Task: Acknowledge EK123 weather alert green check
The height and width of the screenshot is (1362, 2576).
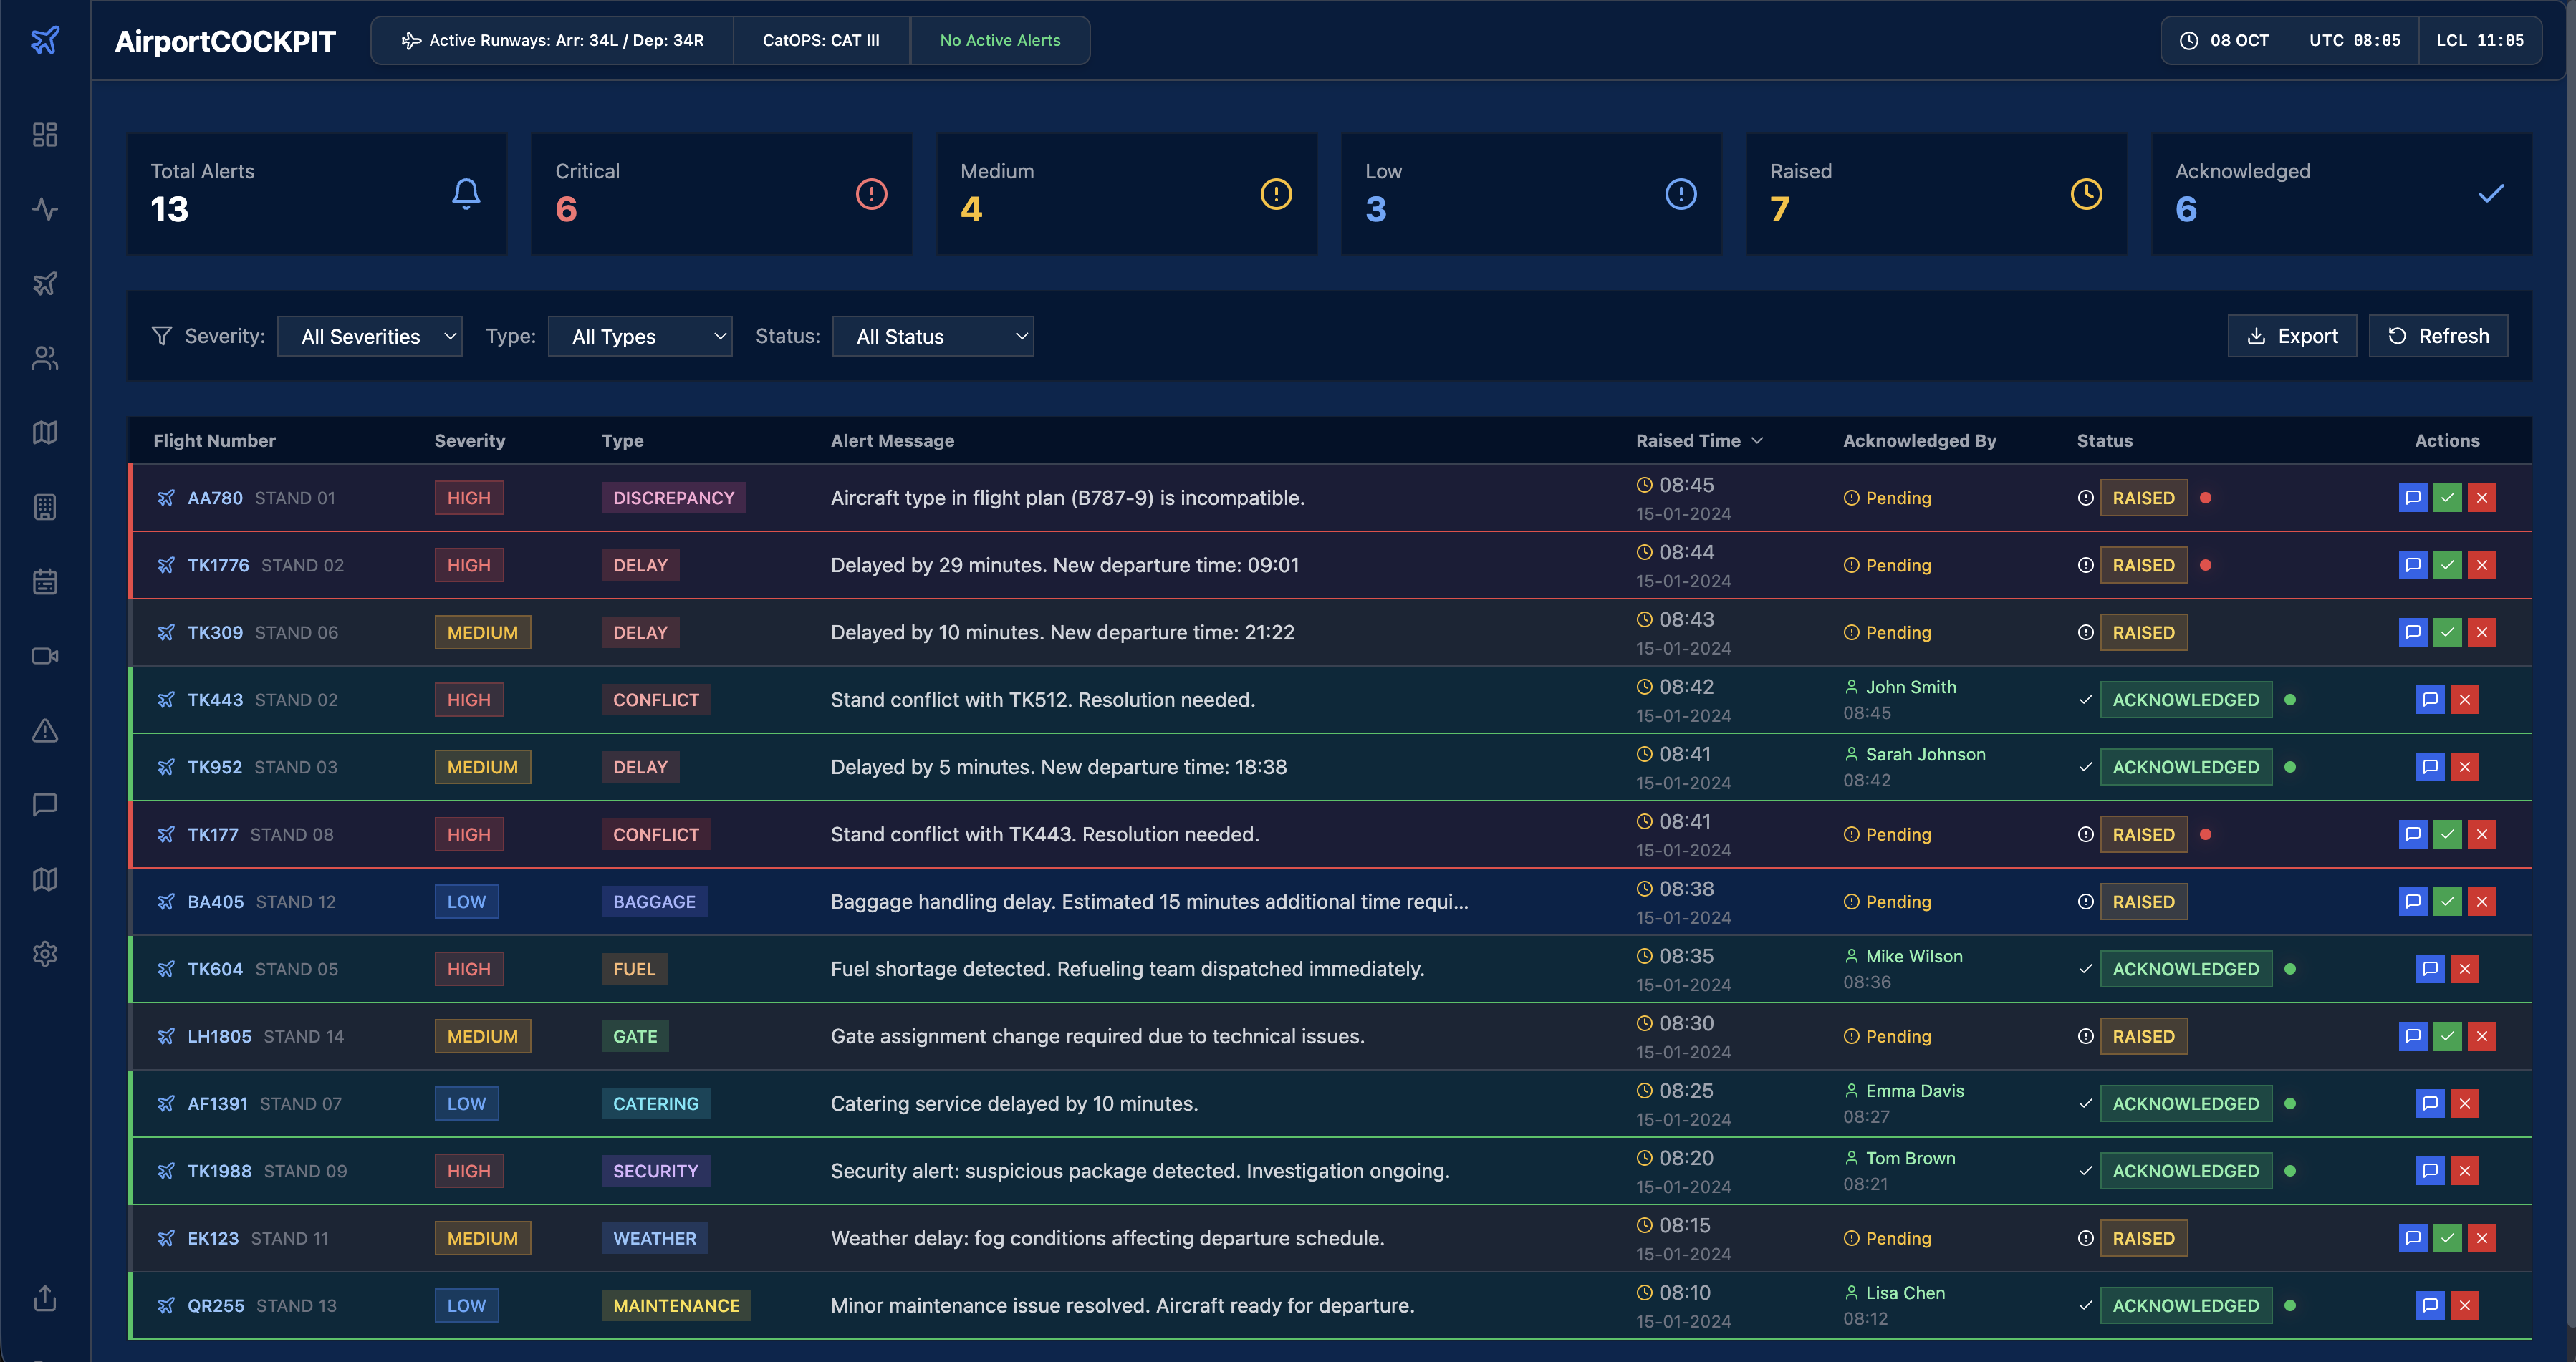Action: [2447, 1238]
